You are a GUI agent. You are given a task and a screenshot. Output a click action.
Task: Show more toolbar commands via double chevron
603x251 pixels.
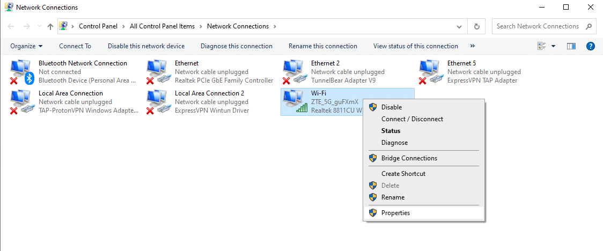click(x=473, y=46)
